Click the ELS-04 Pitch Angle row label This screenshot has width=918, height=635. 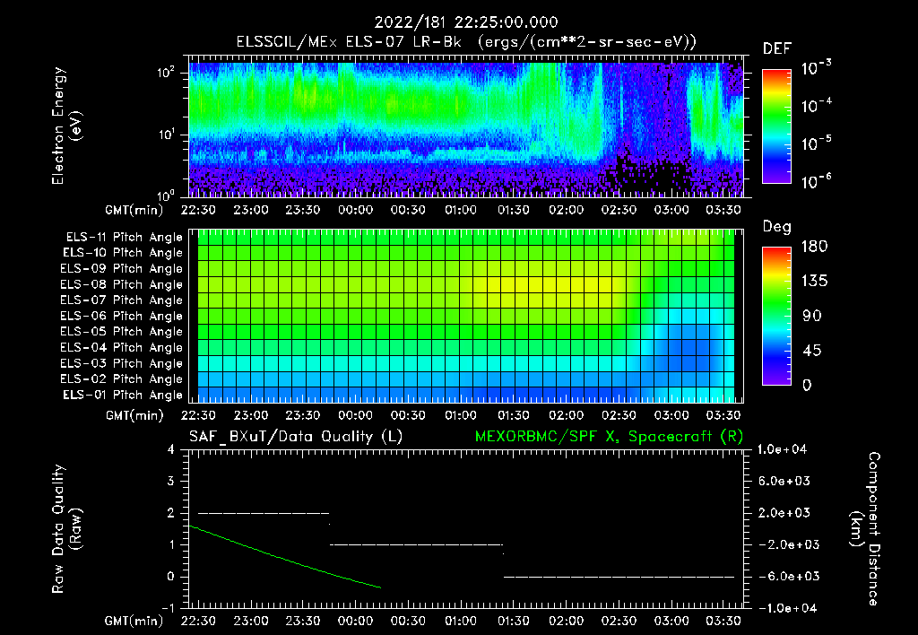[x=121, y=348]
